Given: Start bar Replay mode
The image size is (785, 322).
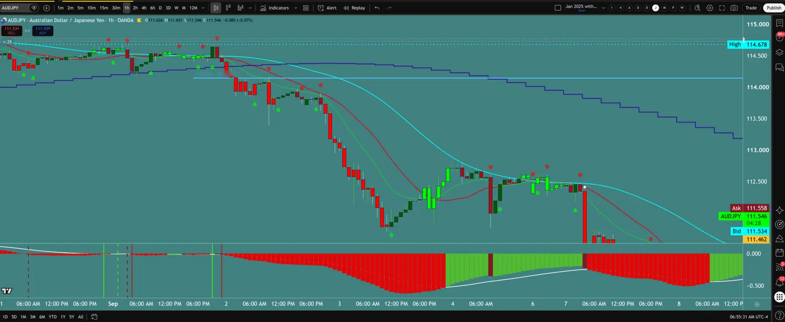Looking at the screenshot, I should (x=354, y=8).
